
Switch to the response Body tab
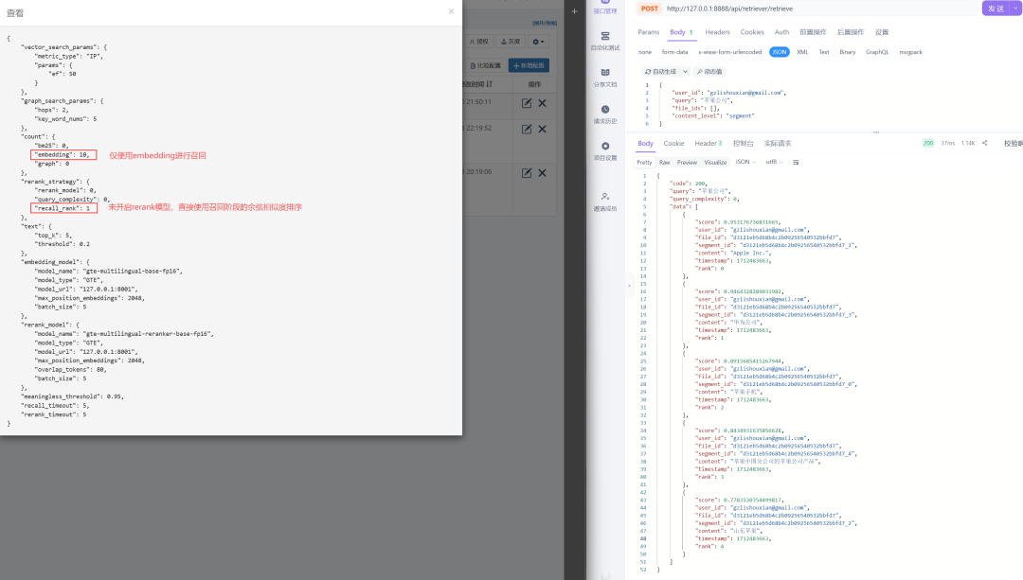pos(645,144)
